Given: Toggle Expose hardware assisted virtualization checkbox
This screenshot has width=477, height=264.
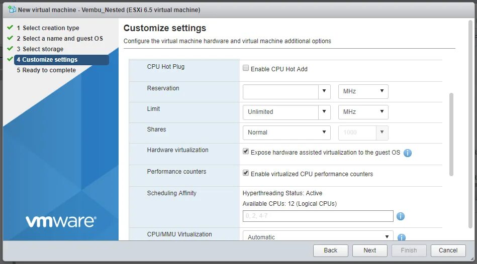Looking at the screenshot, I should coord(246,151).
